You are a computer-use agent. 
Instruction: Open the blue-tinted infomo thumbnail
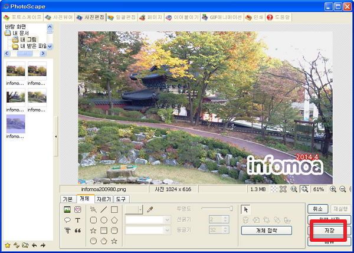[15, 124]
